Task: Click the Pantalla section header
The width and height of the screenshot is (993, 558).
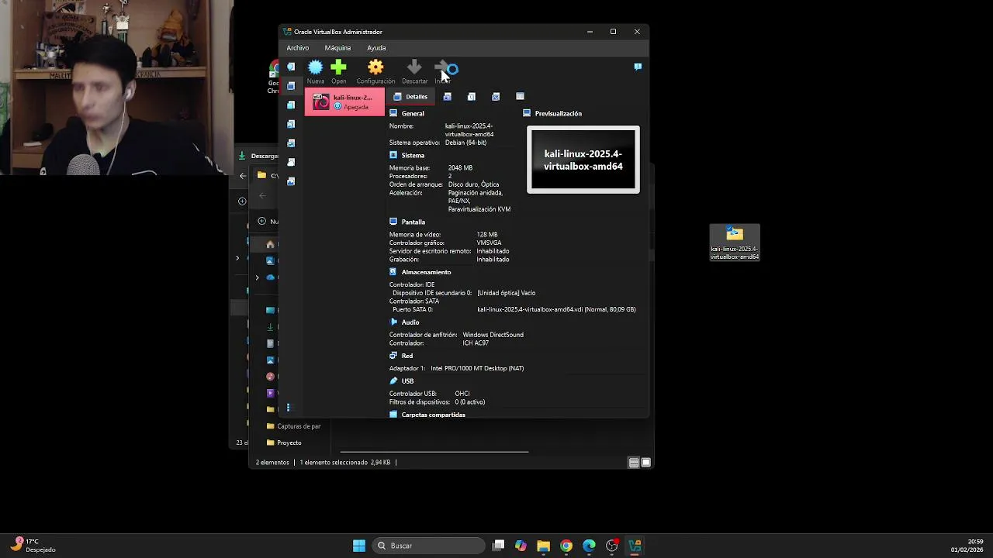Action: coord(413,222)
